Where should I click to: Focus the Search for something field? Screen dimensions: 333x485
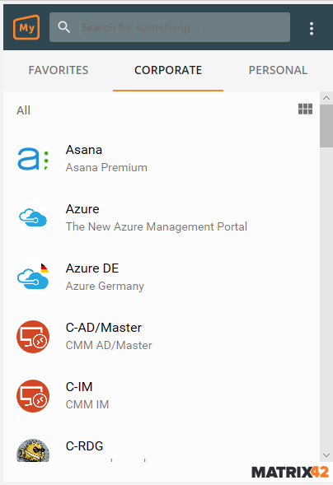(170, 27)
